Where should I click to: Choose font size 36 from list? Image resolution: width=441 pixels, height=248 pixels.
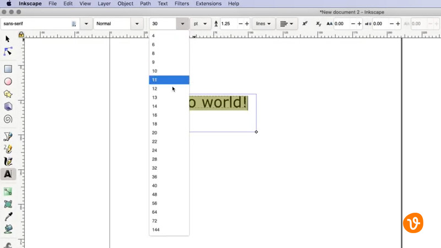click(169, 177)
